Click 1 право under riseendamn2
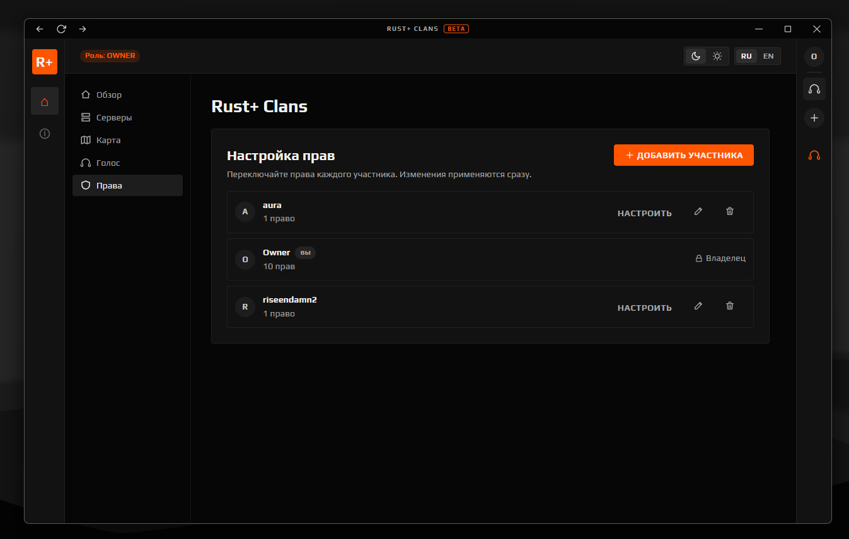The height and width of the screenshot is (539, 849). 279,313
